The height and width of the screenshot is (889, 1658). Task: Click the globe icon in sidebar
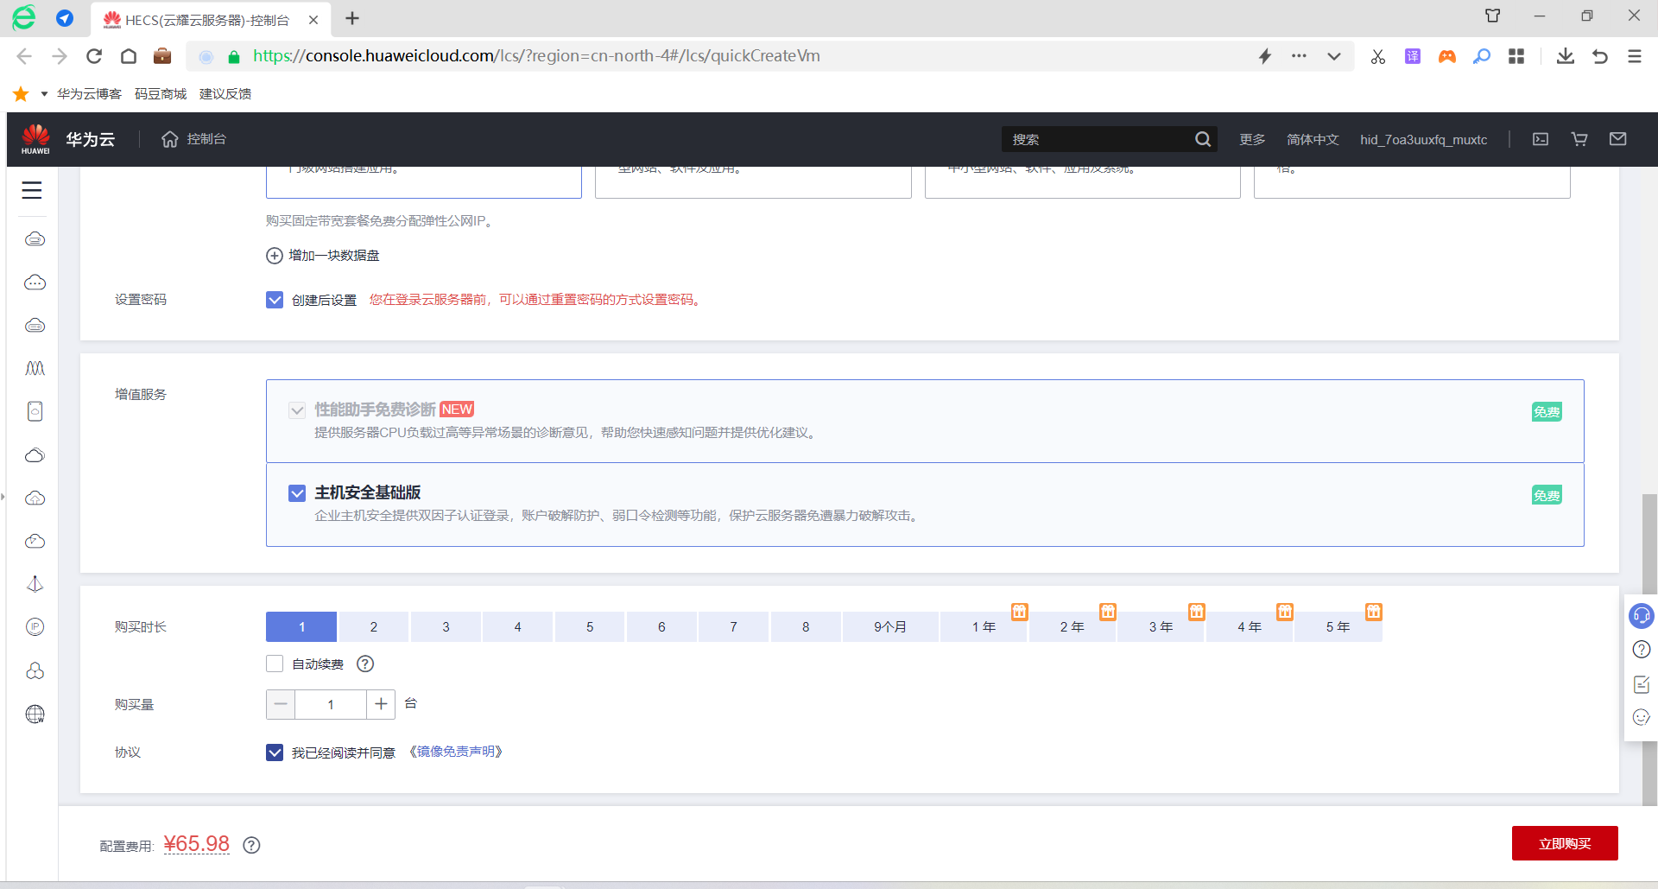(35, 714)
